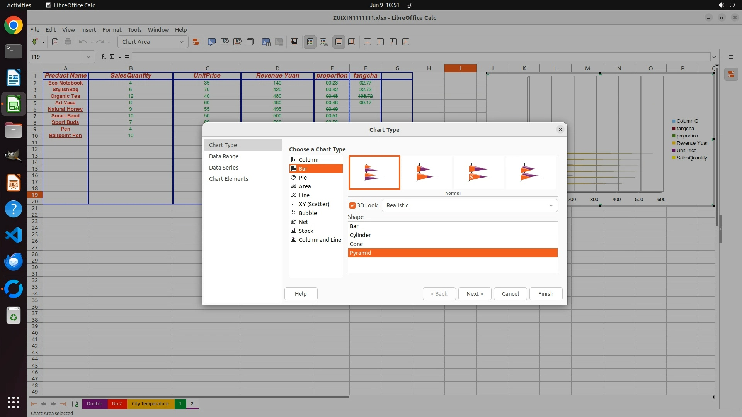Click the Data Ranges toolbar icon
This screenshot has height=417, width=742.
pos(266,42)
